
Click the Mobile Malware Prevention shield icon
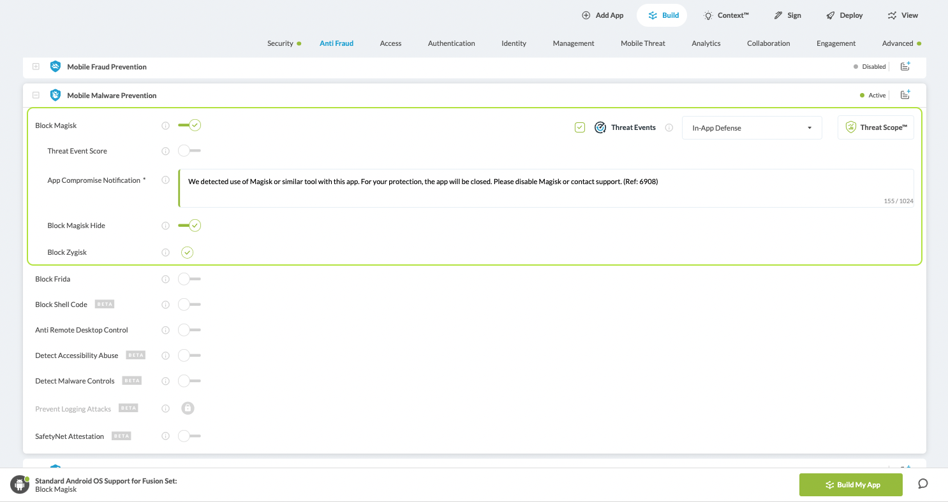(x=56, y=96)
